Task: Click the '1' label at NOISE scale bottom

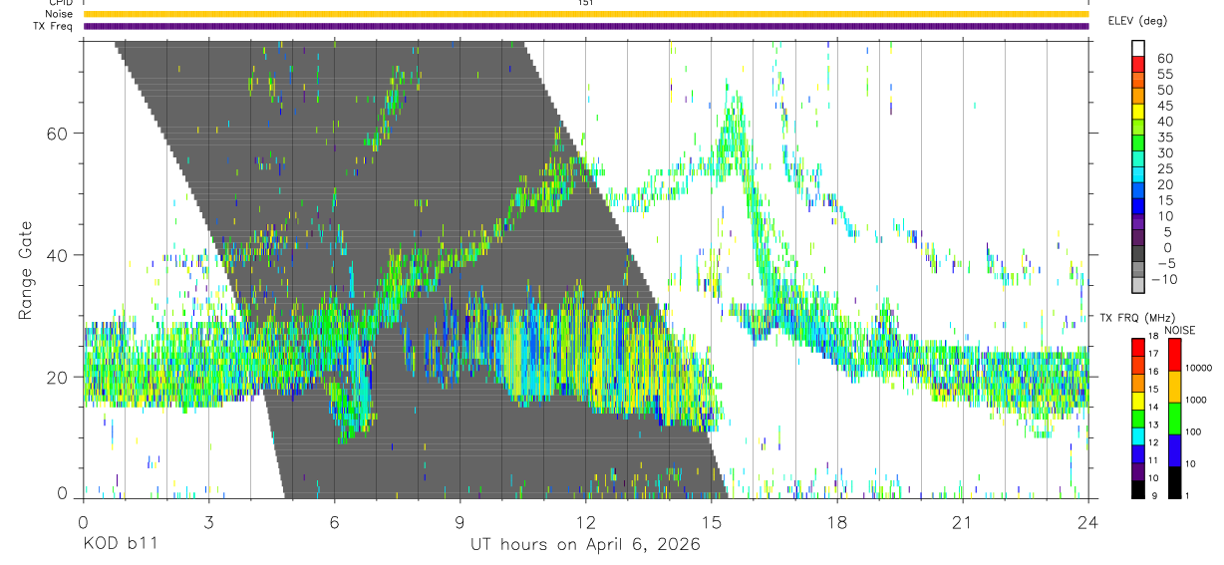Action: point(1186,495)
